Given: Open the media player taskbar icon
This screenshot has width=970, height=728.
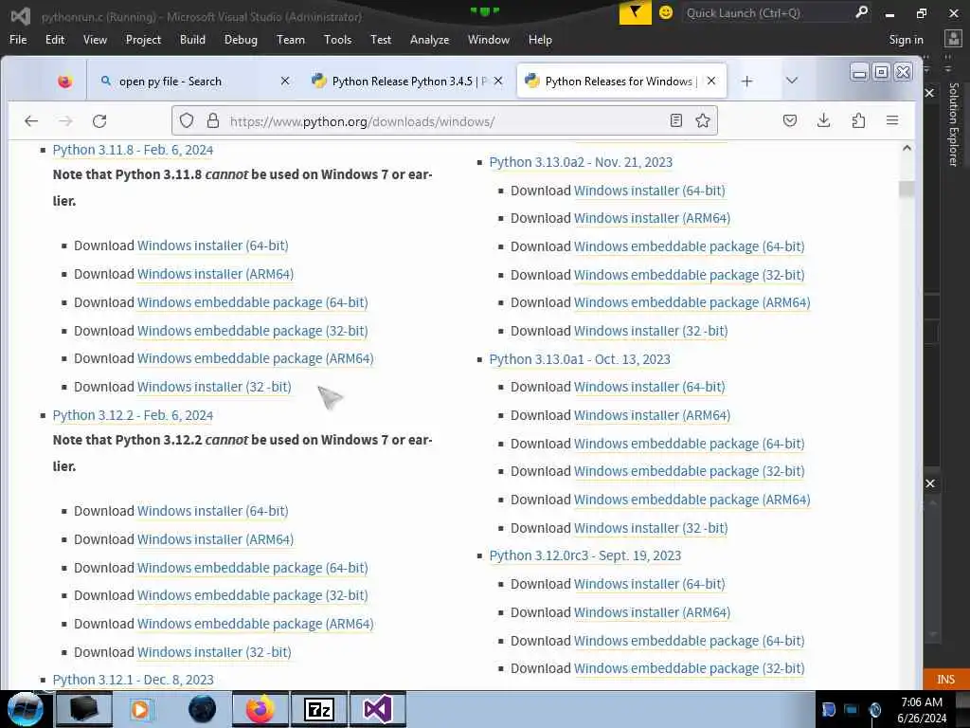Looking at the screenshot, I should [140, 709].
